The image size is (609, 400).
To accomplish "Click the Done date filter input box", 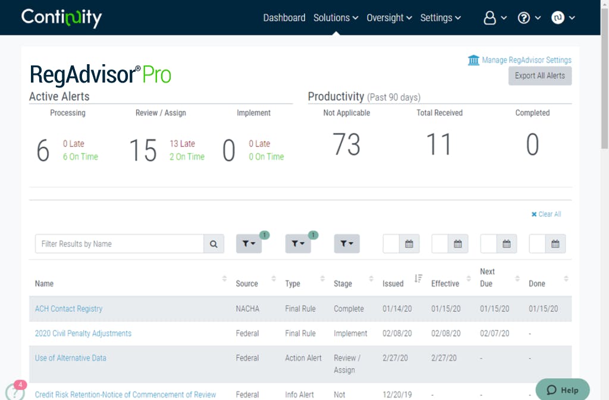I will pos(538,244).
